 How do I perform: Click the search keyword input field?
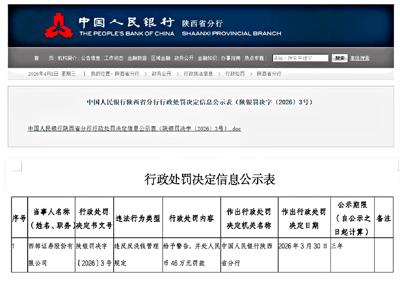click(300, 58)
